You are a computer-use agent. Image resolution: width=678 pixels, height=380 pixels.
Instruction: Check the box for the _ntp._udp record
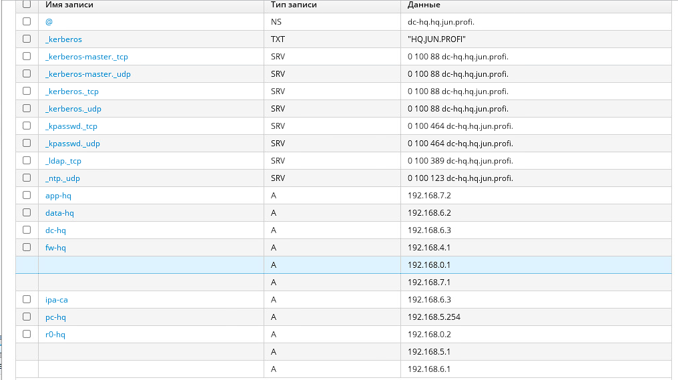click(x=27, y=178)
